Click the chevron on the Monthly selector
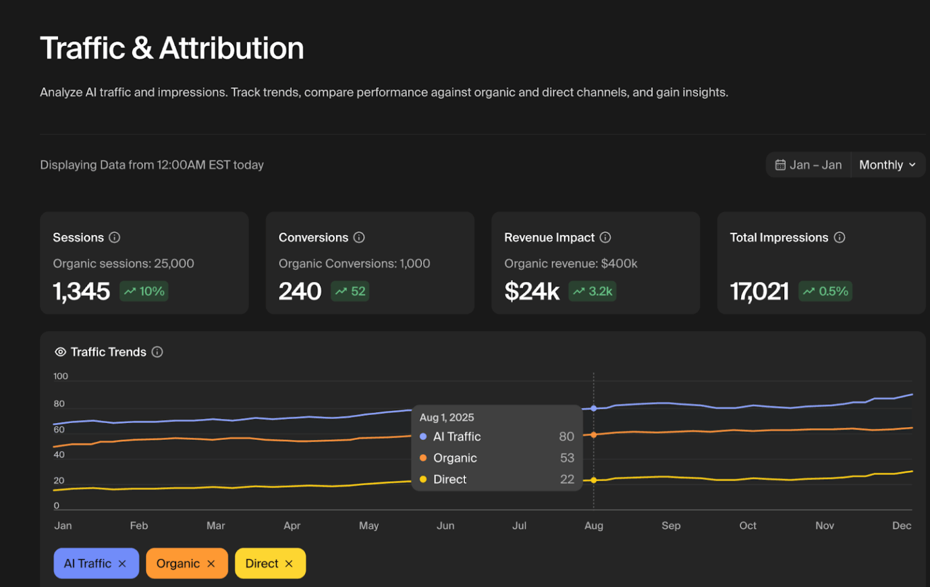 [x=913, y=164]
